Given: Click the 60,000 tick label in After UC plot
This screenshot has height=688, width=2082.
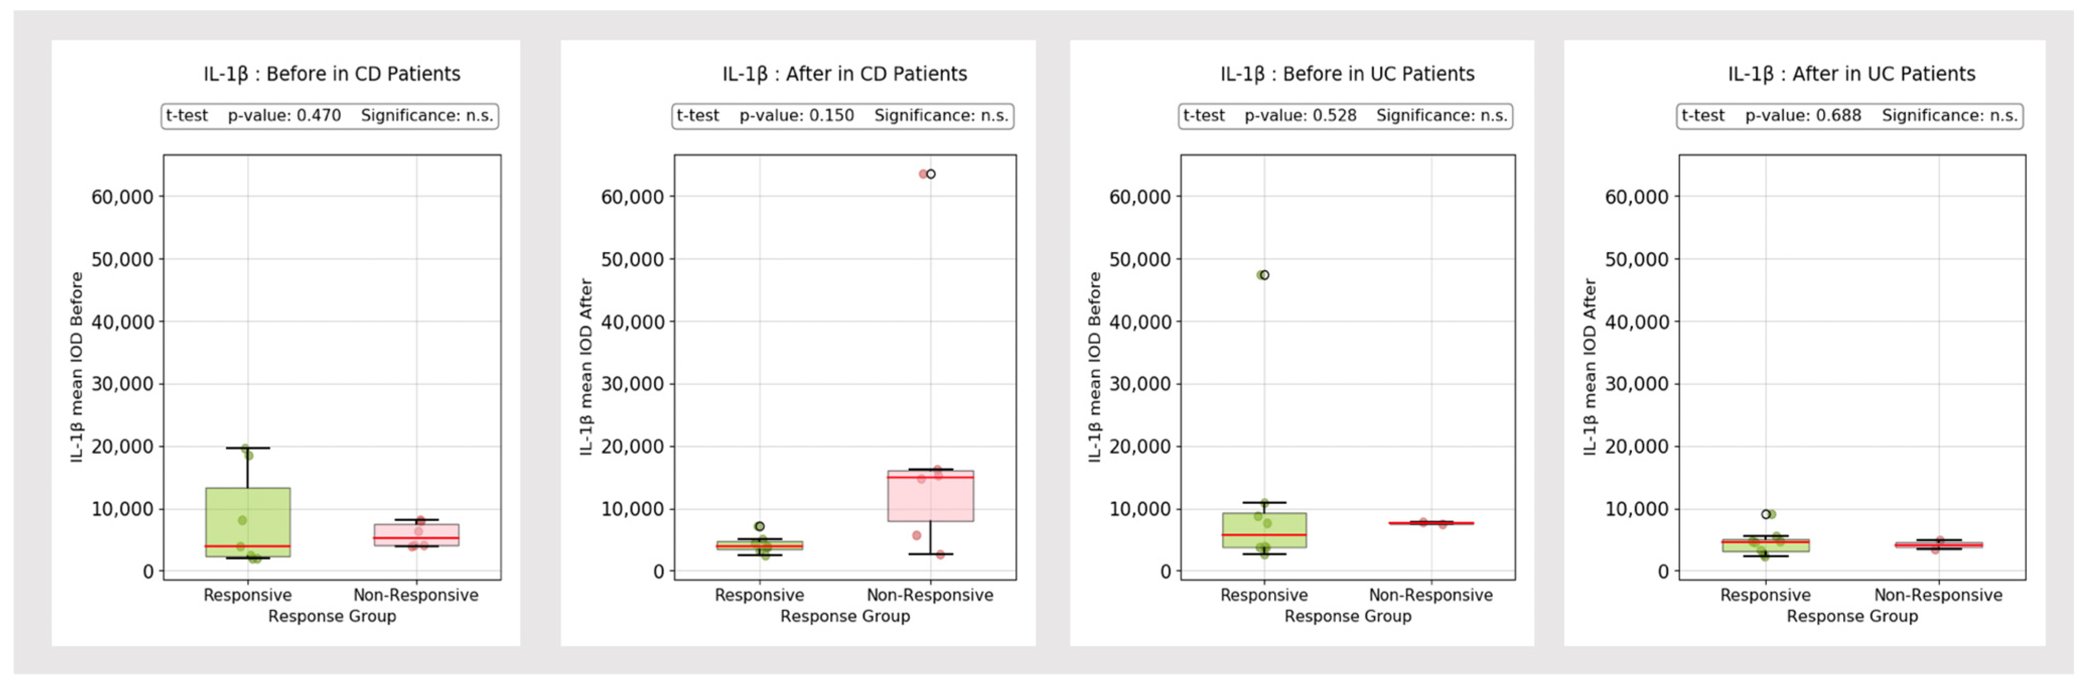Looking at the screenshot, I should pos(1636,197).
